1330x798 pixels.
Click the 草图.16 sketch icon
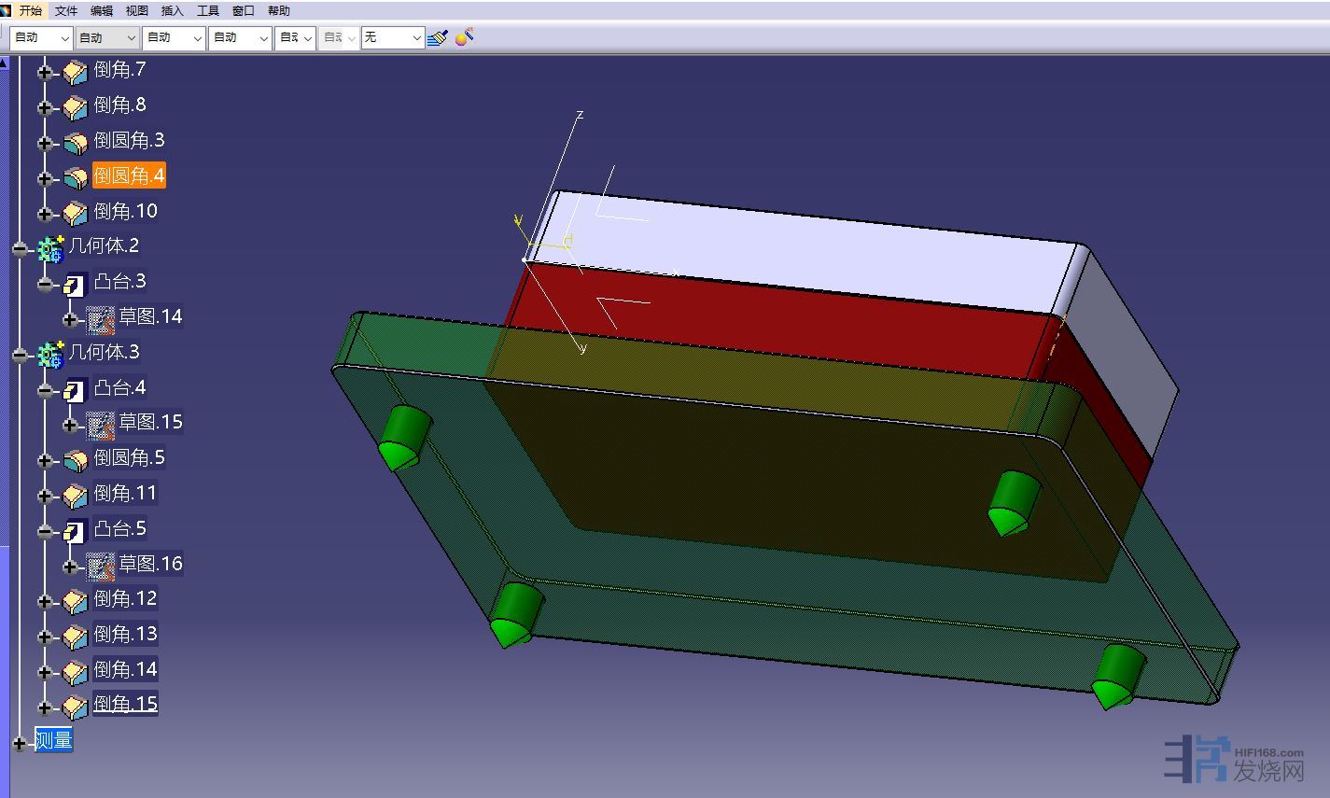[100, 566]
